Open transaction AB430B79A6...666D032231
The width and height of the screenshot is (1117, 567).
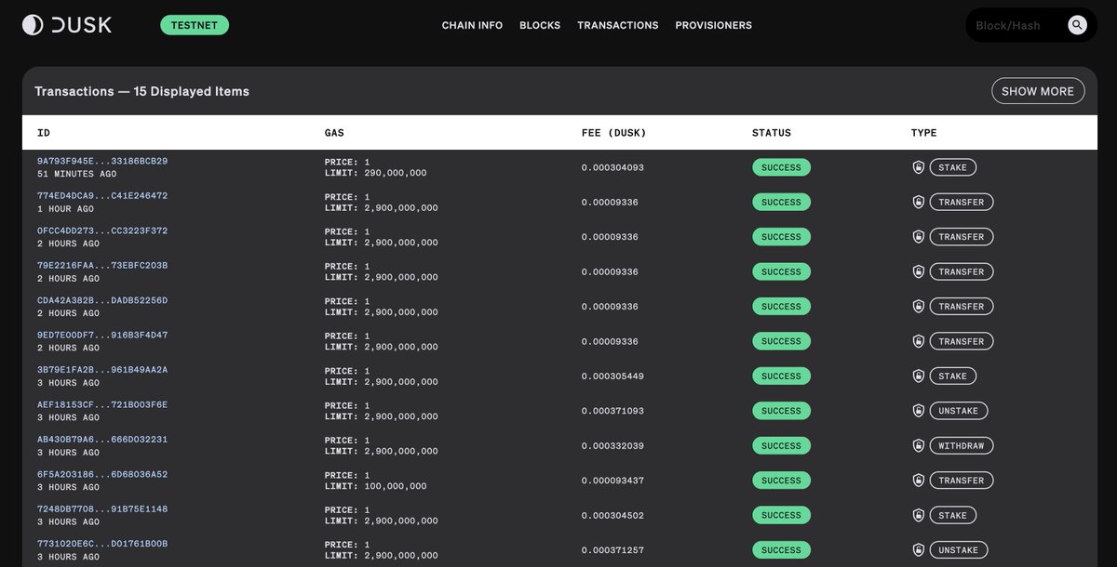coord(101,438)
